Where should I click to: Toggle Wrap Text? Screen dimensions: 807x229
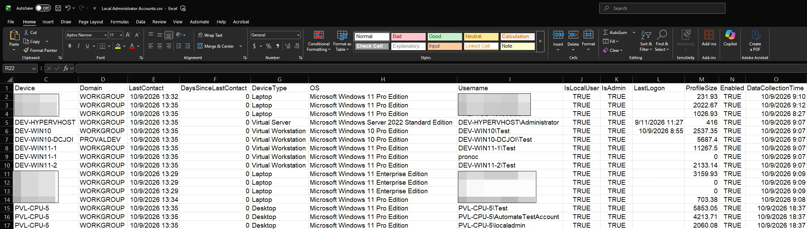click(210, 35)
